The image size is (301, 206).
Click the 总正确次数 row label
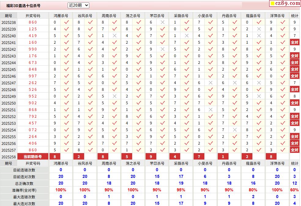coord(24,183)
